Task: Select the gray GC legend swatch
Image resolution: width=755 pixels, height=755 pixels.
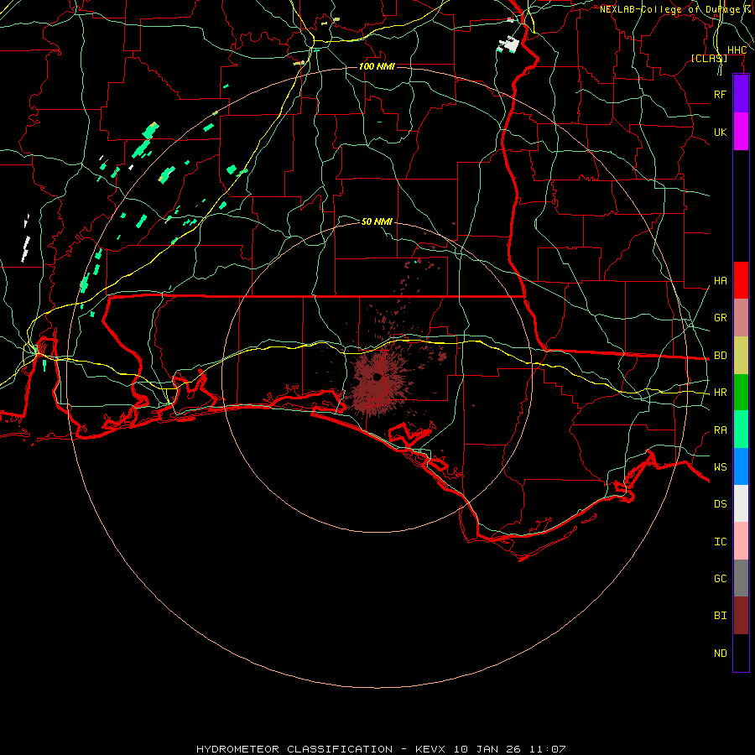Action: coord(741,578)
